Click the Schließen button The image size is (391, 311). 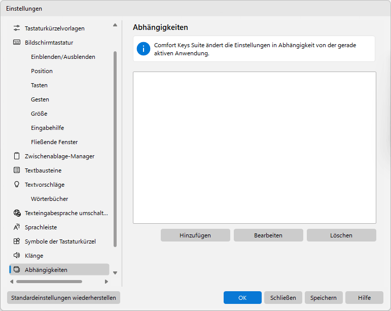click(283, 297)
